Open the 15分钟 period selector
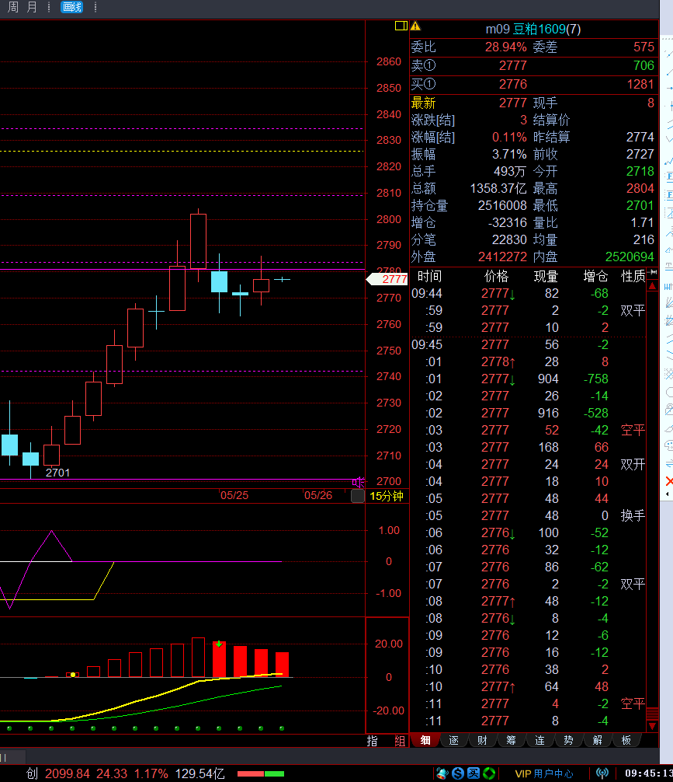This screenshot has height=782, width=673. click(x=386, y=496)
